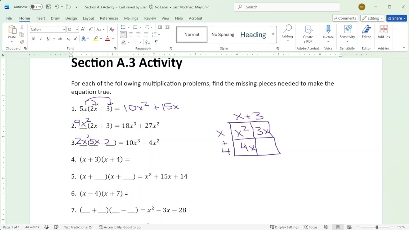The height and width of the screenshot is (230, 409).
Task: Increase font size with grow icon
Action: point(83,29)
